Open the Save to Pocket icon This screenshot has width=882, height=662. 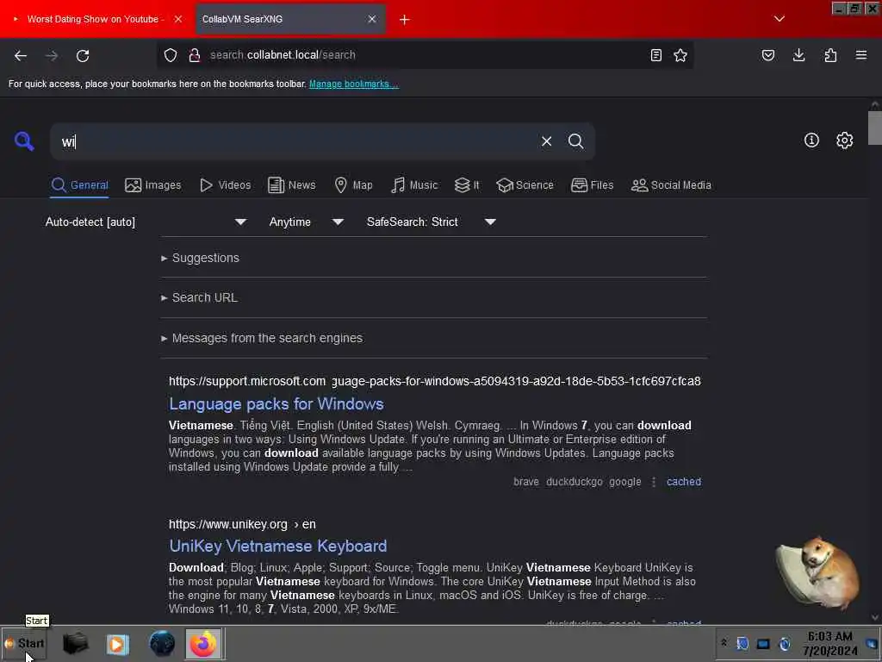point(767,55)
